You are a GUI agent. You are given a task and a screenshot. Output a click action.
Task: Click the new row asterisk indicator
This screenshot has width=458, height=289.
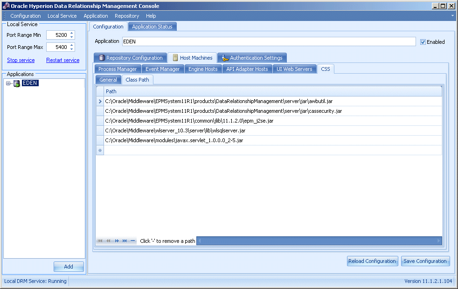coord(100,151)
